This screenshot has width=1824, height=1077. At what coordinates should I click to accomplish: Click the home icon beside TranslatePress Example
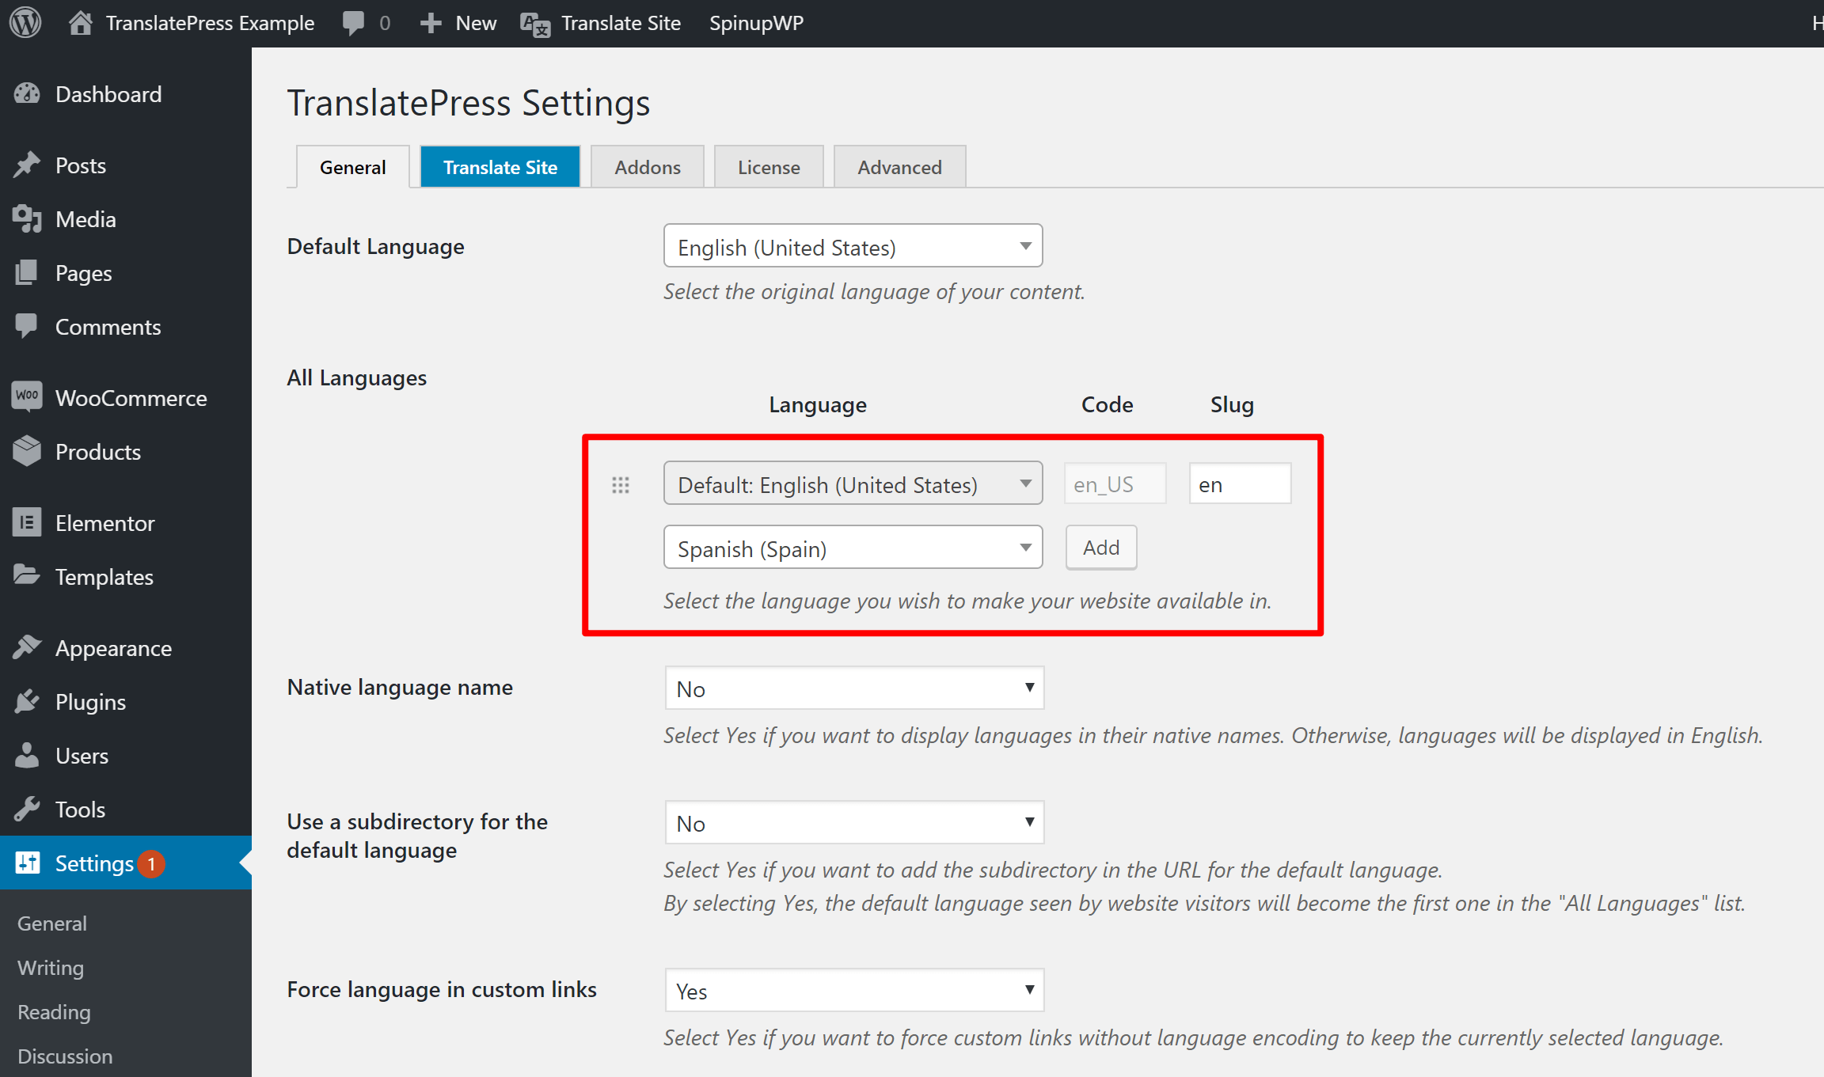coord(80,22)
